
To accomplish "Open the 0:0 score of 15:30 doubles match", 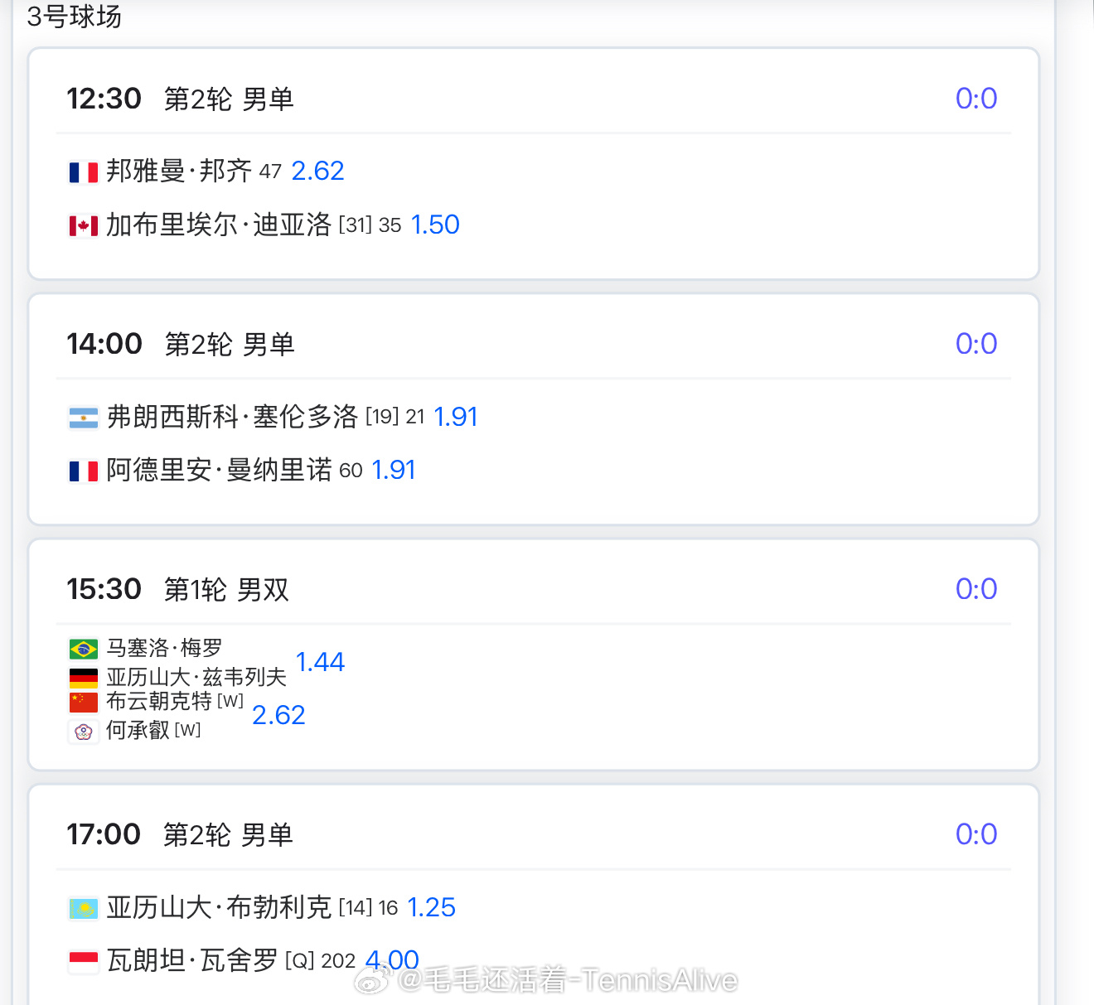I will coord(976,589).
